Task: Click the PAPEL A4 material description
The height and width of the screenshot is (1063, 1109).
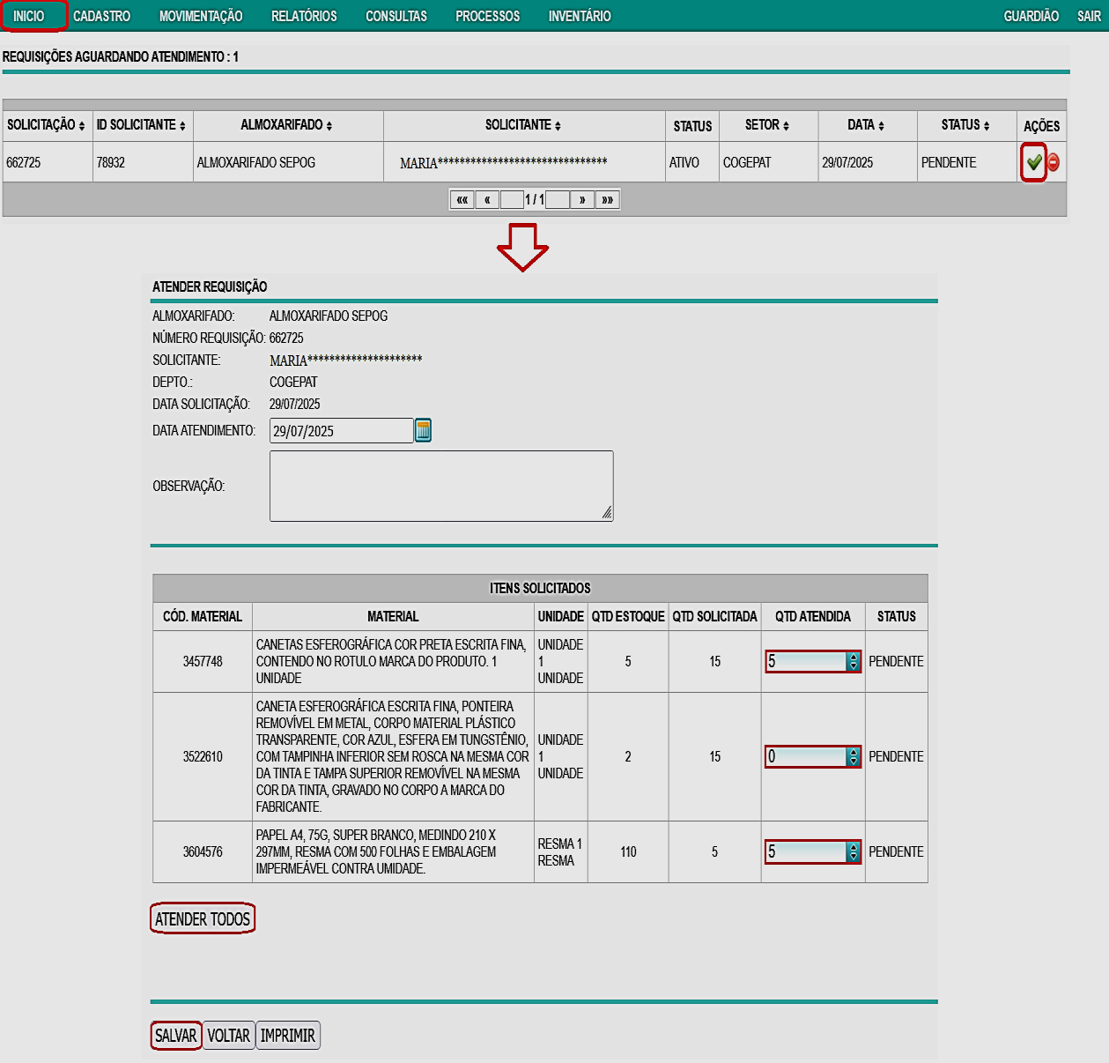Action: 376,852
